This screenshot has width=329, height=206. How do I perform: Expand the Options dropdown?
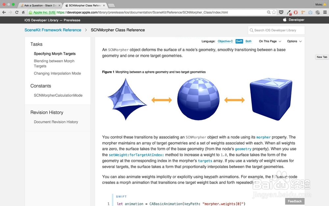click(294, 41)
